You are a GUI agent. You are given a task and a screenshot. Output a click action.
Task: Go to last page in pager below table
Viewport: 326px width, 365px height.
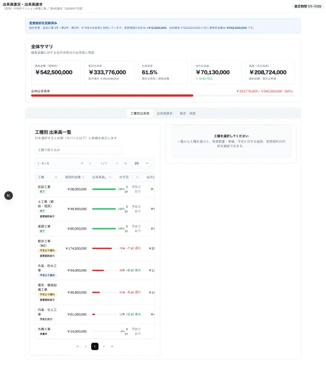pyautogui.click(x=112, y=347)
